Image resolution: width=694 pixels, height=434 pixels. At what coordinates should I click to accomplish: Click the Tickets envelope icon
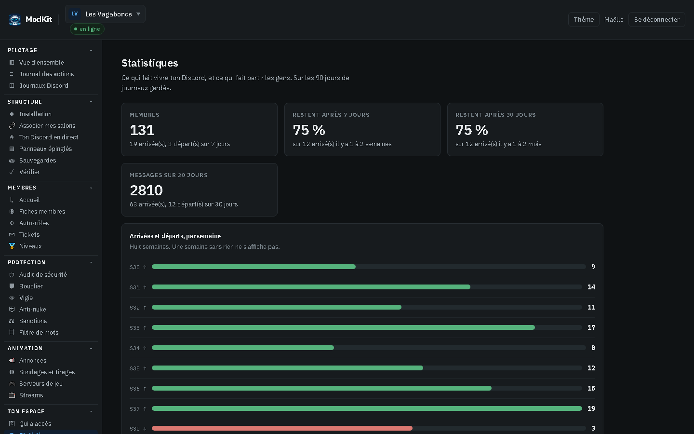[12, 234]
